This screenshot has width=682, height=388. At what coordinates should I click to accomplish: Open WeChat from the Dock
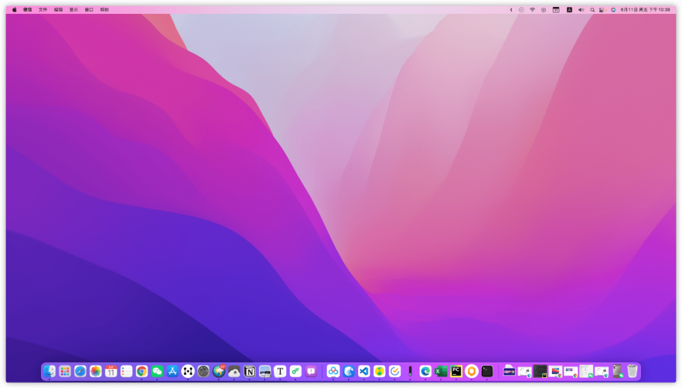157,371
